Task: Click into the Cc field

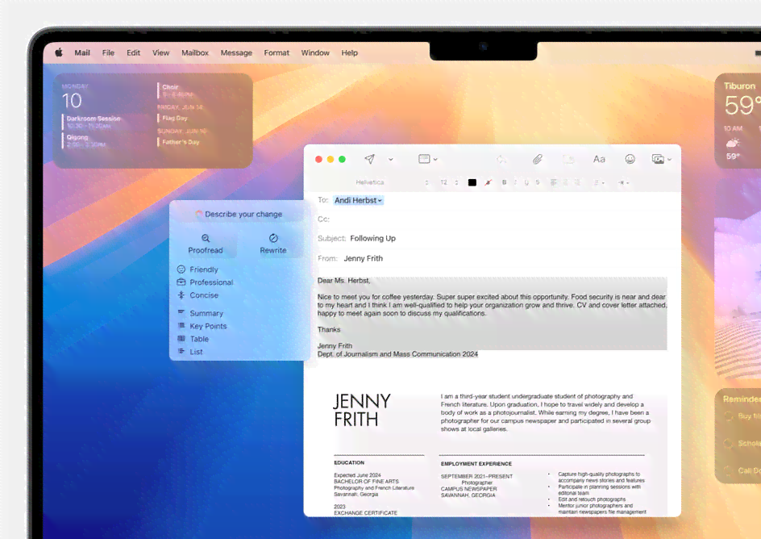Action: 495,219
